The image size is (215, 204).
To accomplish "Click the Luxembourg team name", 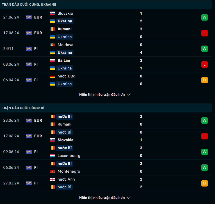I will 69,156.
